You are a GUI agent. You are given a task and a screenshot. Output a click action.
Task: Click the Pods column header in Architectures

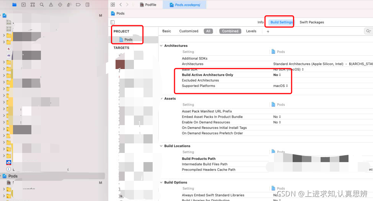pos(279,51)
